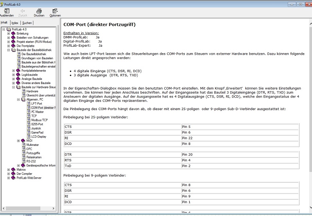Select the RS-232 topic
Screen dimensions: 312x216
[x=31, y=161]
